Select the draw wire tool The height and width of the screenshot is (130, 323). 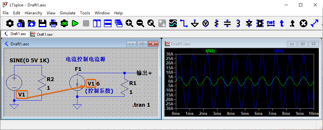coord(184,23)
